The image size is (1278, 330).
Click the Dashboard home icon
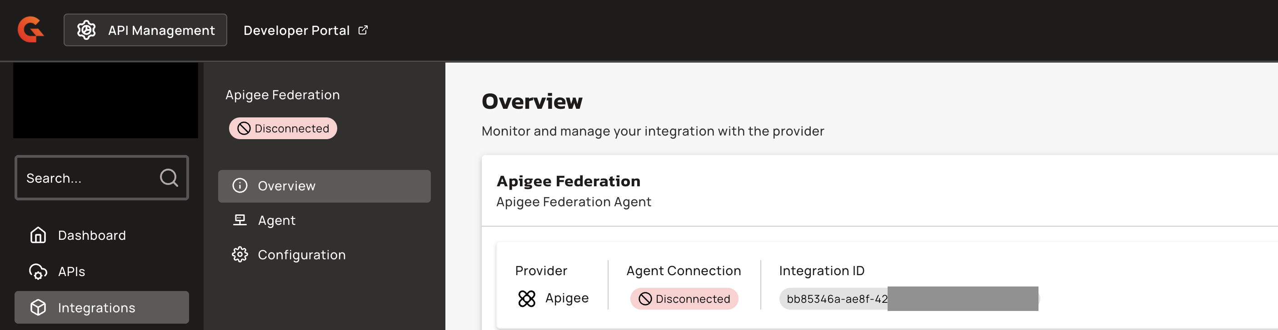38,235
